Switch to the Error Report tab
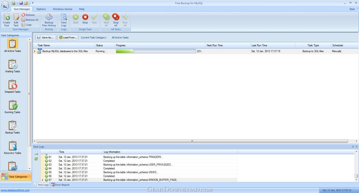Image resolution: width=359 pixels, height=193 pixels. click(61, 184)
